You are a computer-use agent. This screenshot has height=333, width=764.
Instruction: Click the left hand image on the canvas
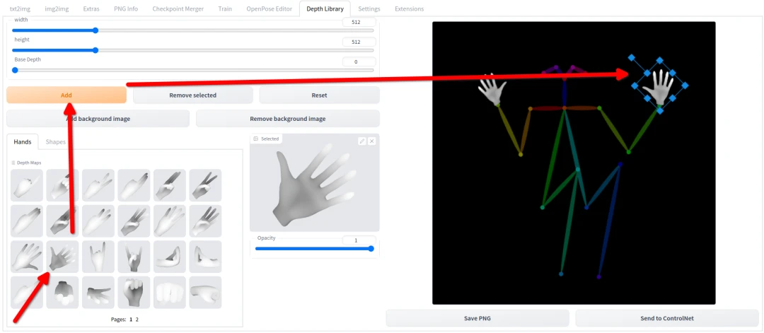(492, 90)
